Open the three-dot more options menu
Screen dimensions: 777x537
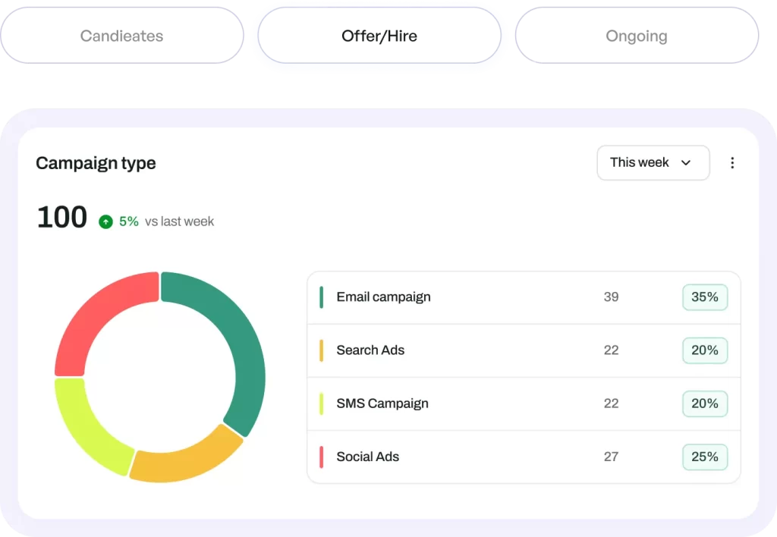(x=732, y=163)
